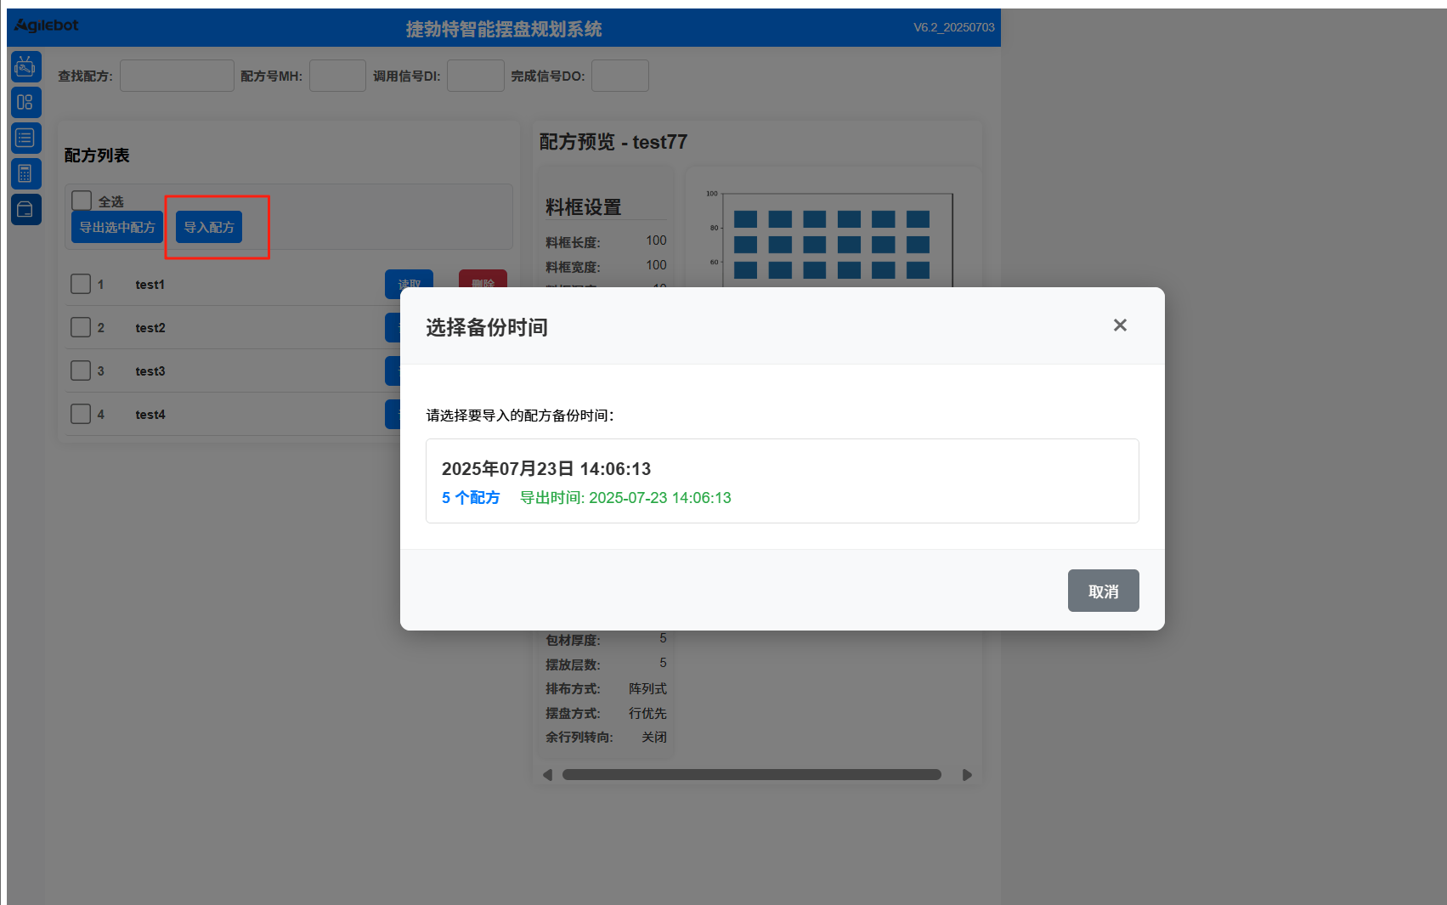The width and height of the screenshot is (1447, 905).
Task: Click the Agilebot logo
Action: coord(47,25)
